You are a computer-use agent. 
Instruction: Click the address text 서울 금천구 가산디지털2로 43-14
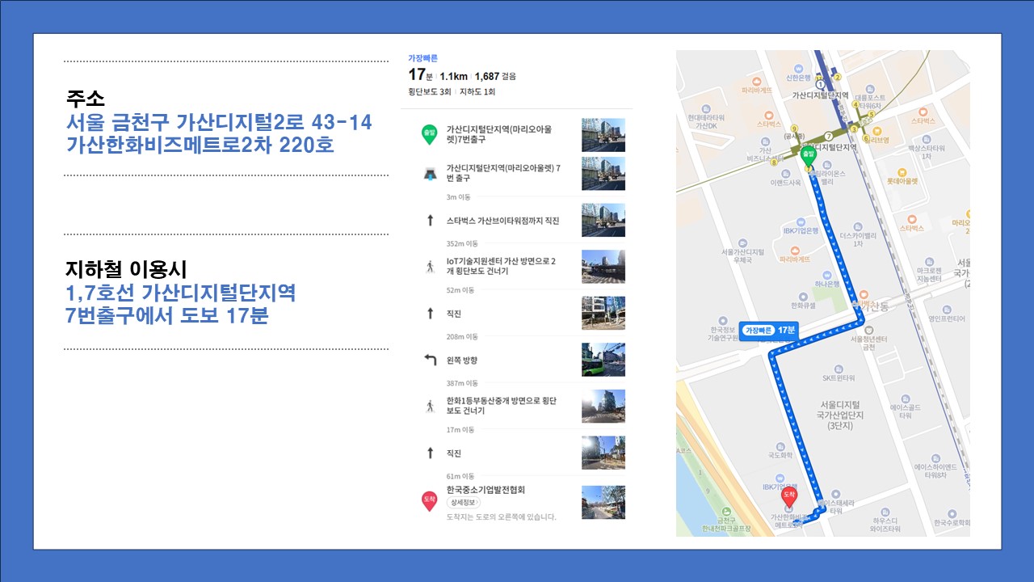219,123
